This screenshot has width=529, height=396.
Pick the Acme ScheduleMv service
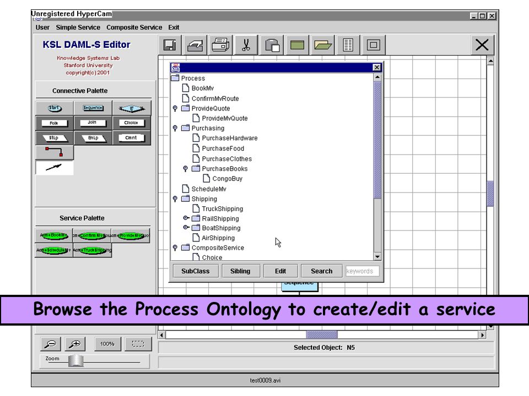tap(54, 250)
